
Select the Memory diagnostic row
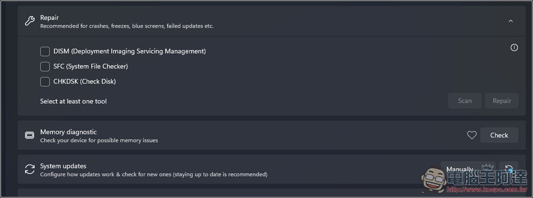[x=272, y=135]
